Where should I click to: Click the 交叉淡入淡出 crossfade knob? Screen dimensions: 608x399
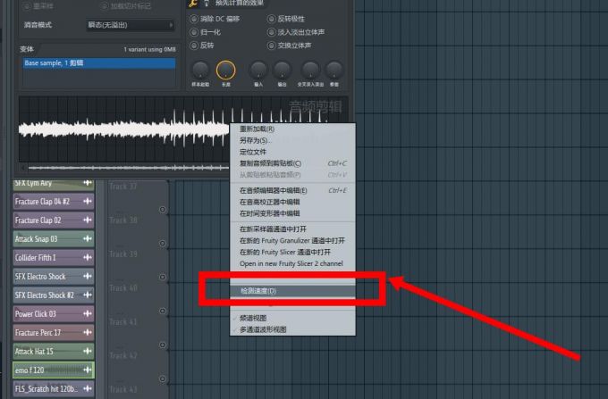tap(310, 70)
